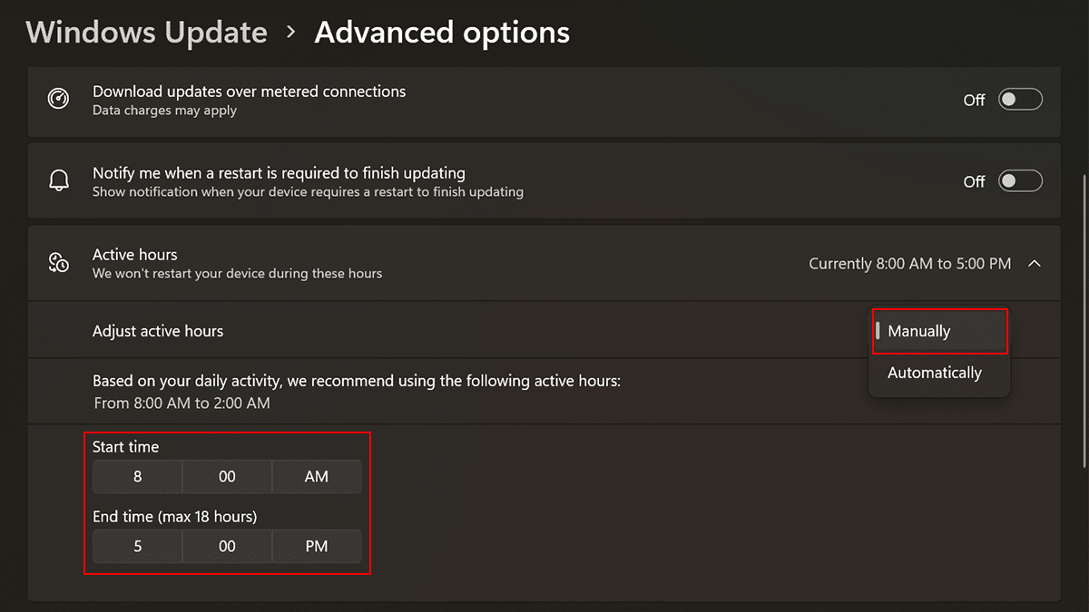This screenshot has height=612, width=1089.
Task: Click the Currently 8:00 AM to 5:00 PM text
Action: 909,264
